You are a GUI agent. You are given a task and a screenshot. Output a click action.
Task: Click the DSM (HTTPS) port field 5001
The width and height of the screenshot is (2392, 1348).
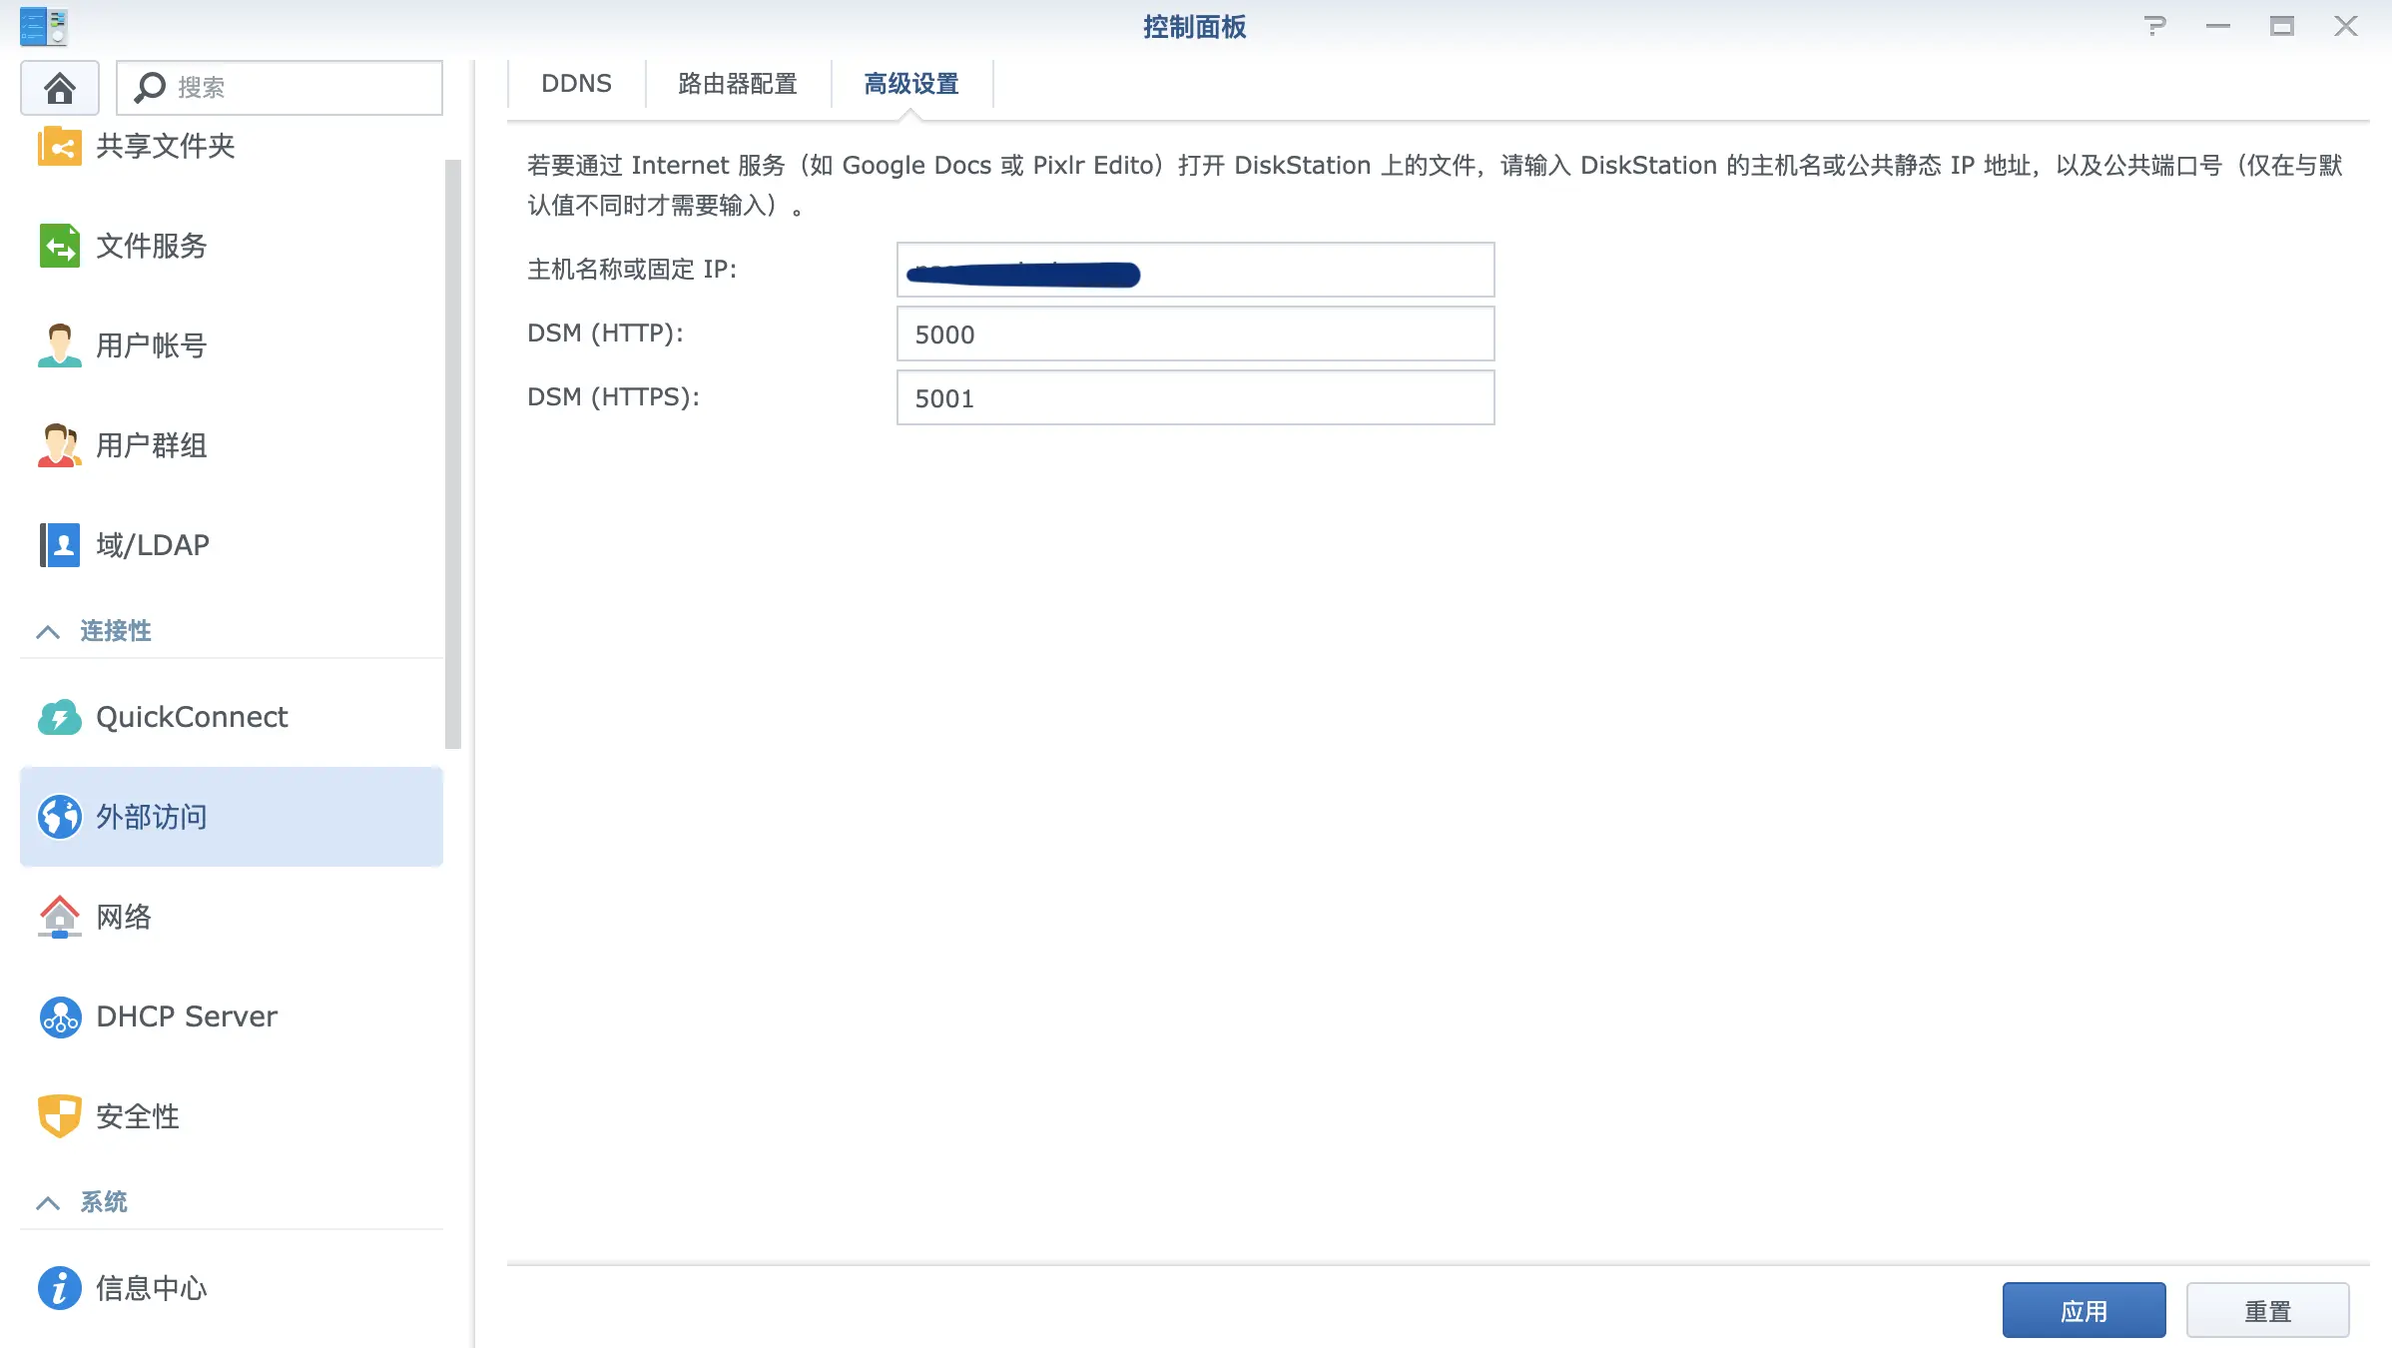1195,397
